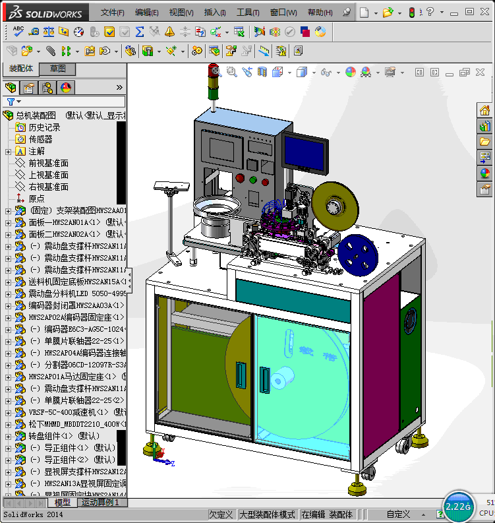Viewport: 495px width, 523px height.
Task: Click the Bill of Materials icon
Action: [214, 51]
